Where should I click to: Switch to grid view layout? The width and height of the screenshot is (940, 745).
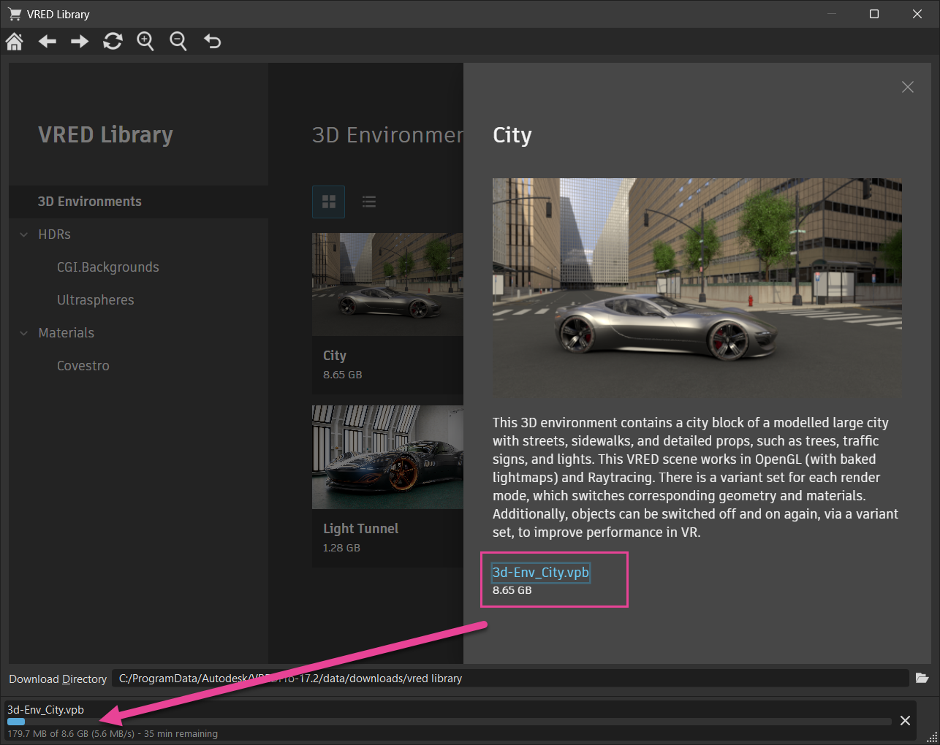point(329,202)
